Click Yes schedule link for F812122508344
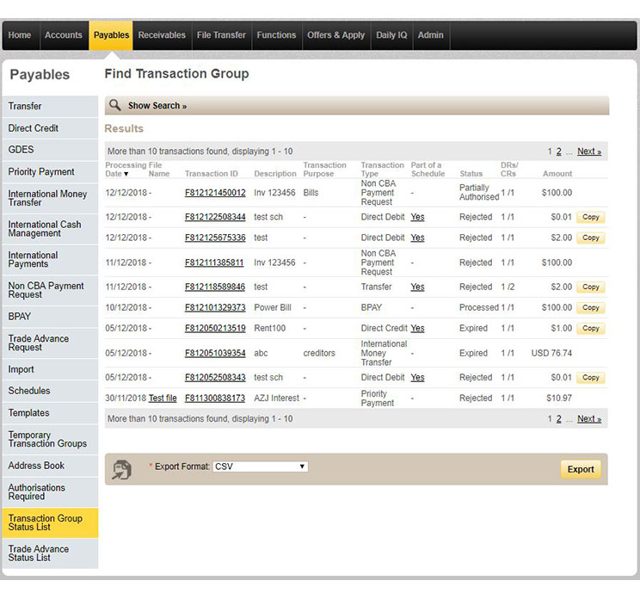Image resolution: width=640 pixels, height=599 pixels. click(417, 217)
